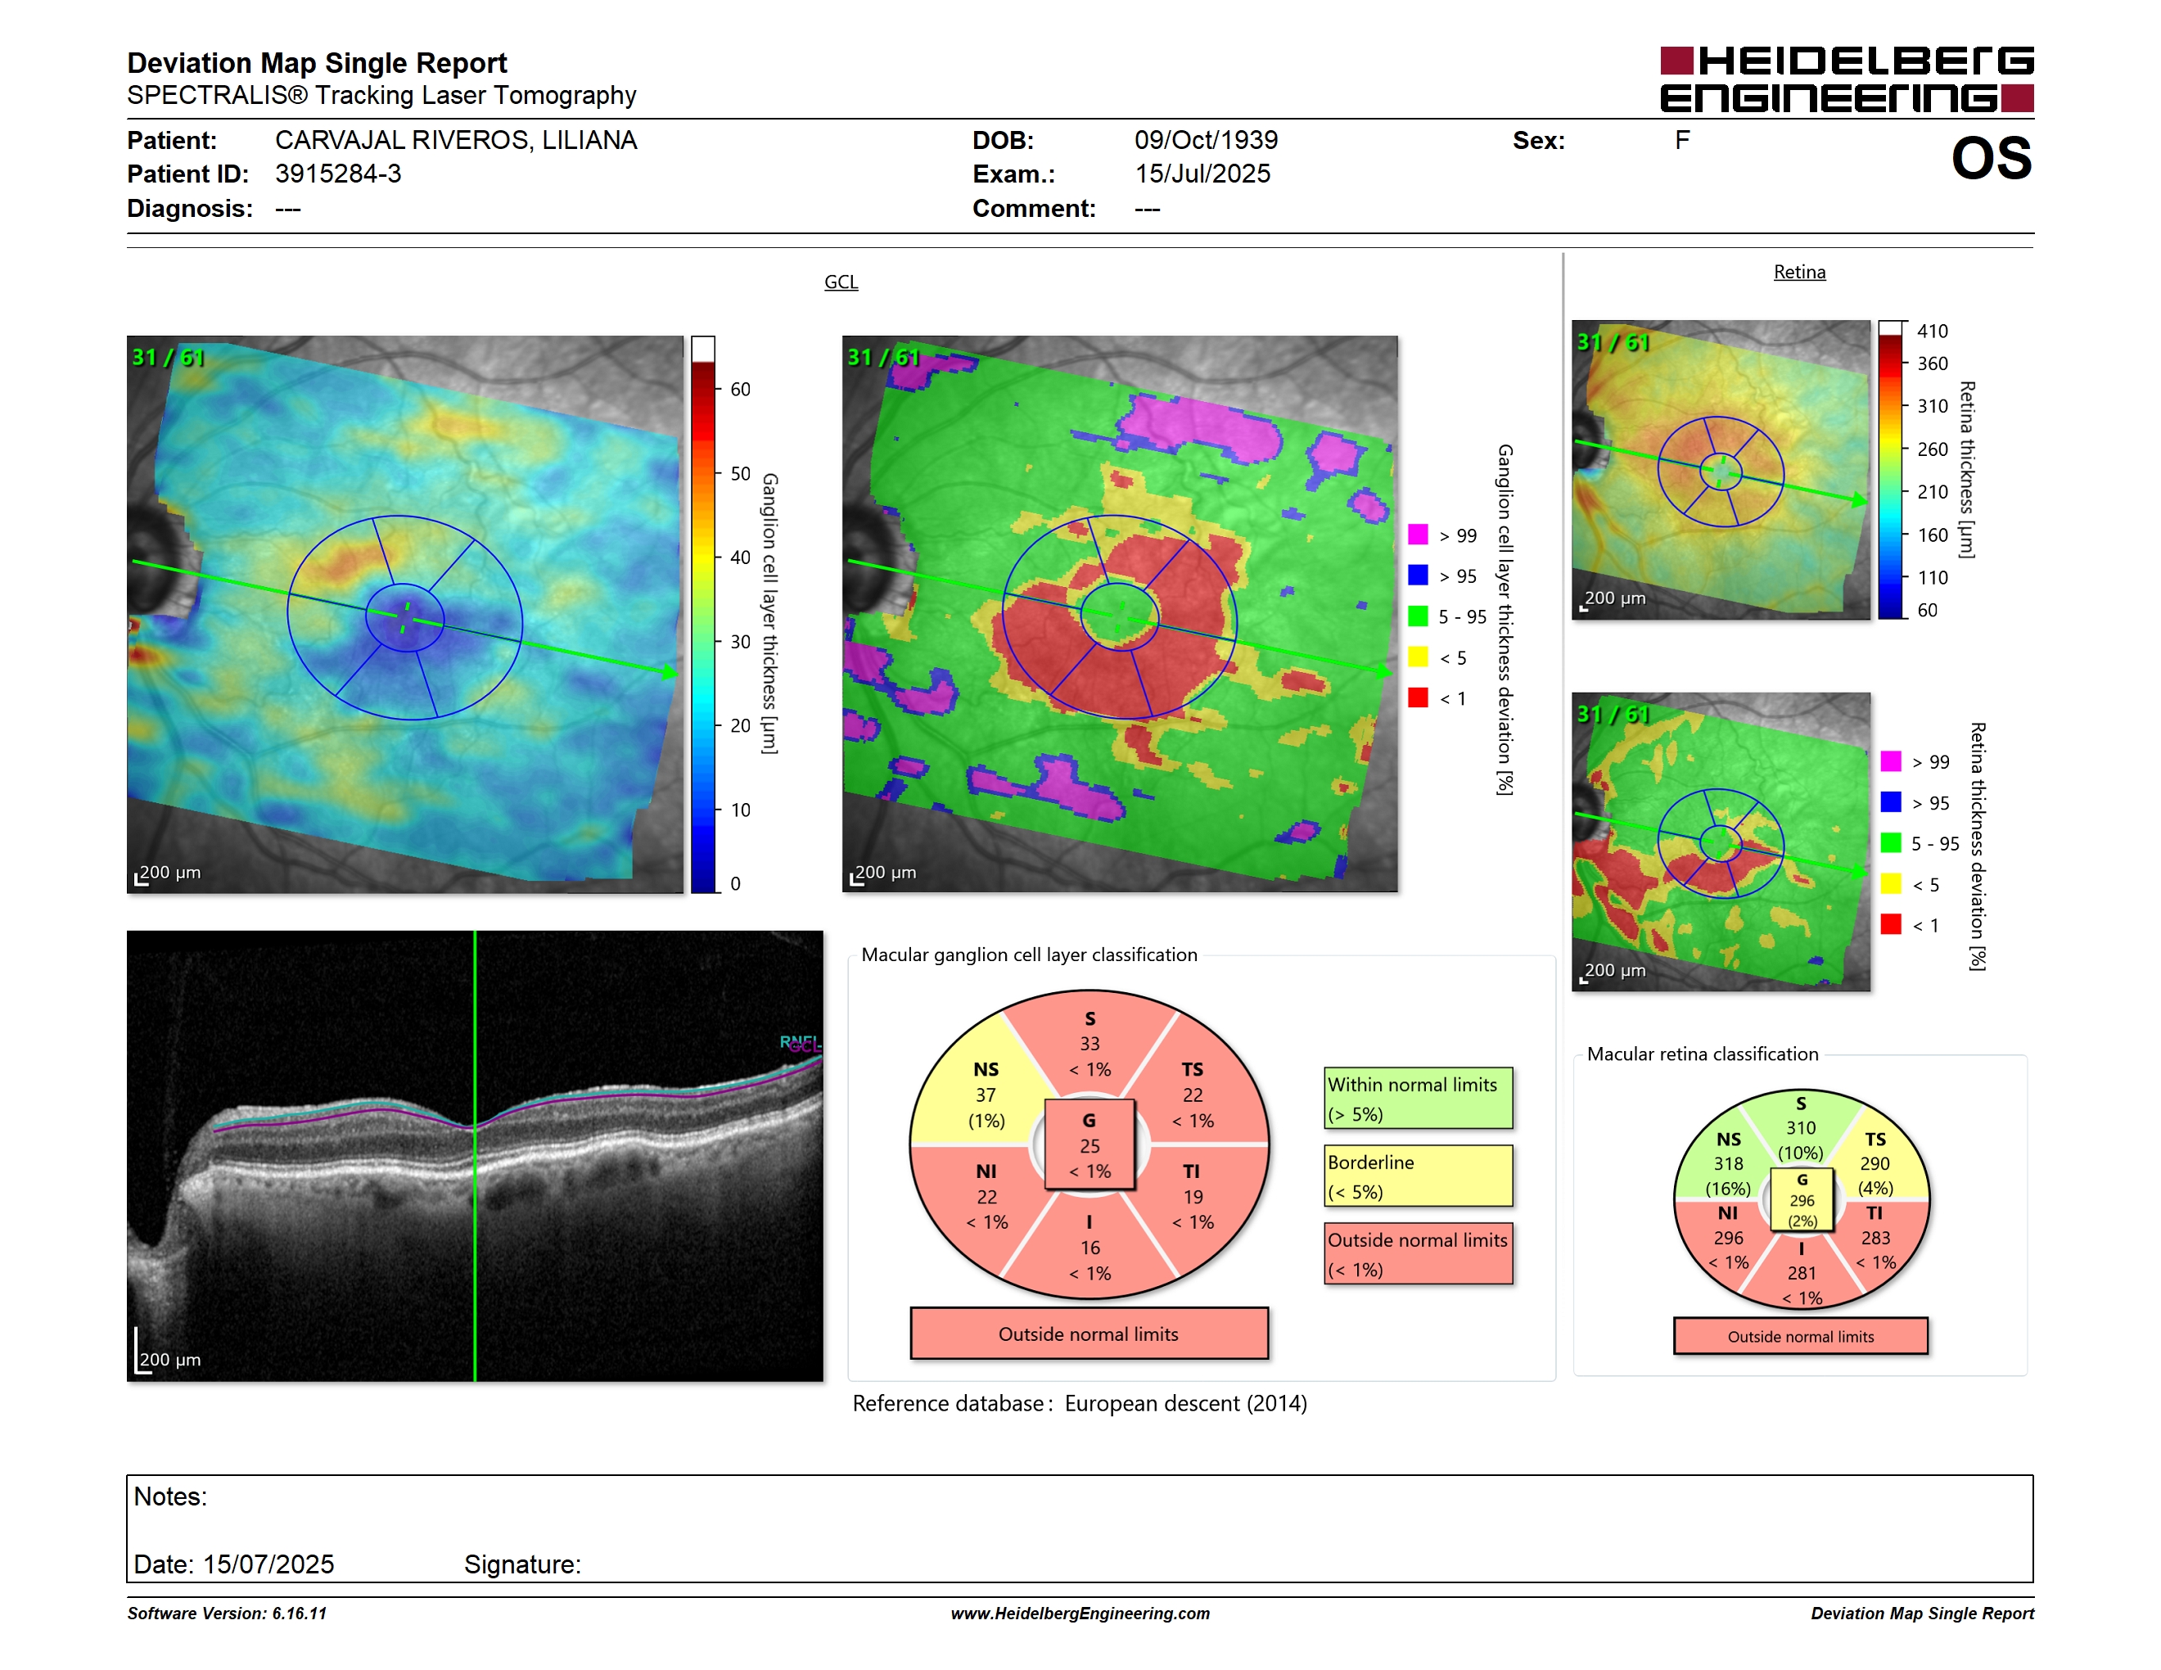
Task: Select Retina center G value 296
Action: 1802,1200
